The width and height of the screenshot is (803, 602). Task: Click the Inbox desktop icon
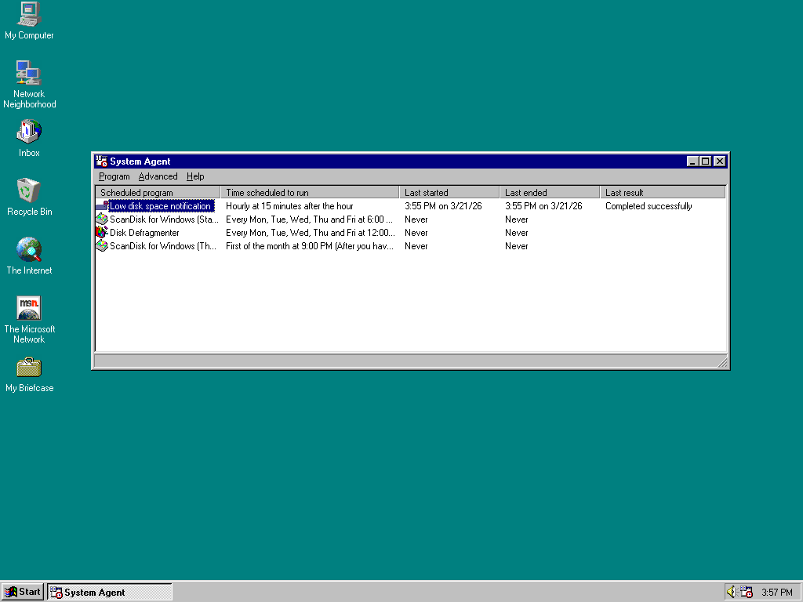(29, 132)
